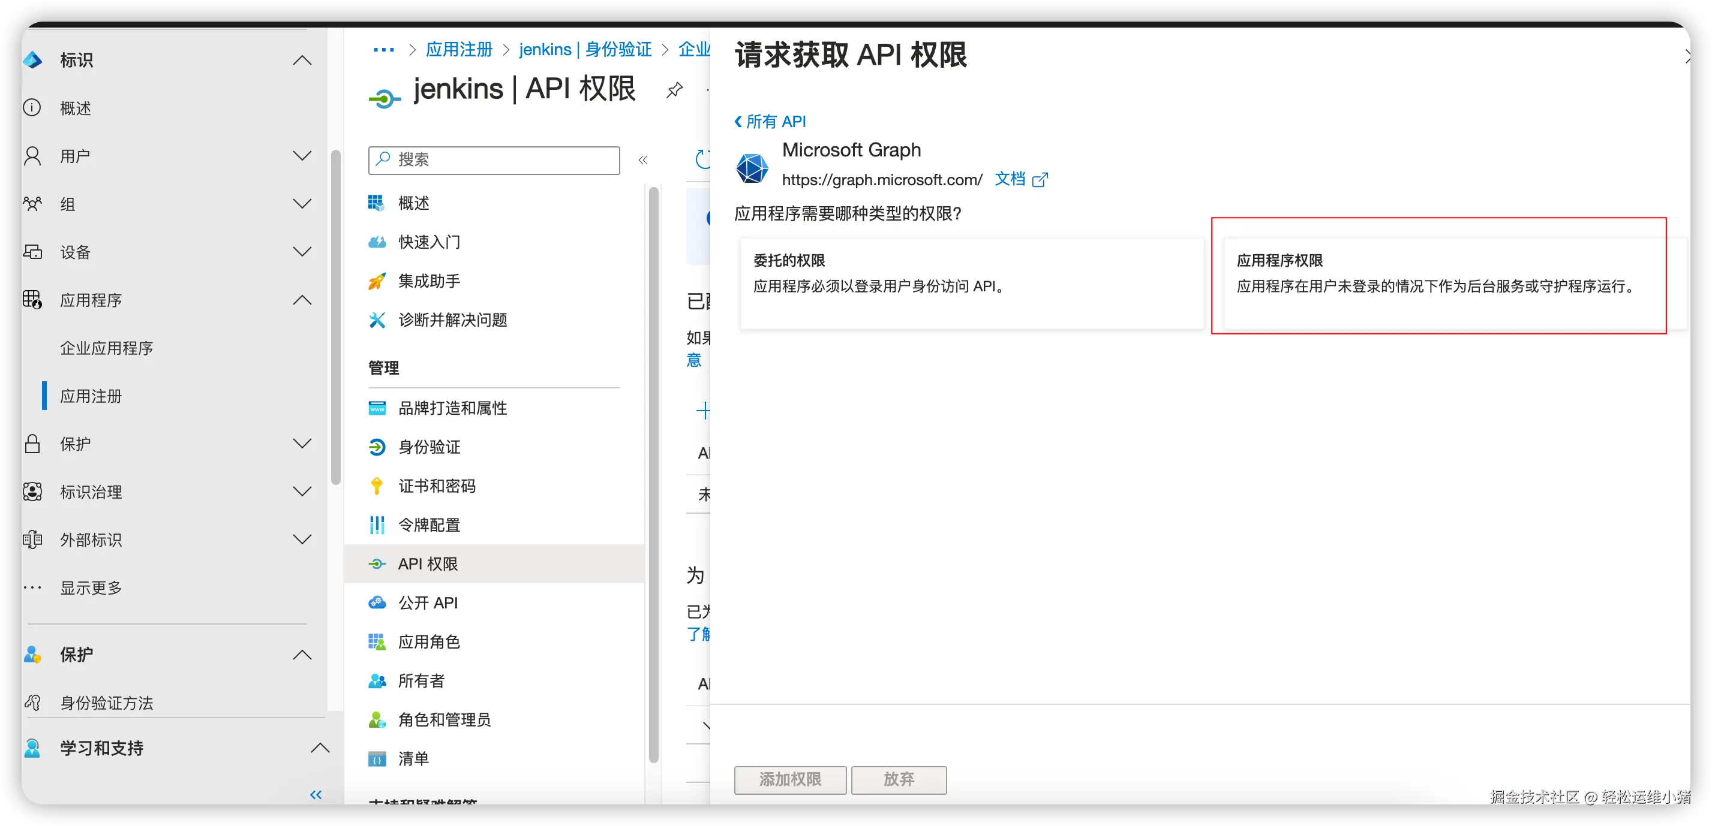Screen dimensions: 1712x826
Task: Click the 诊断并解决问题 wrench icon
Action: point(377,320)
